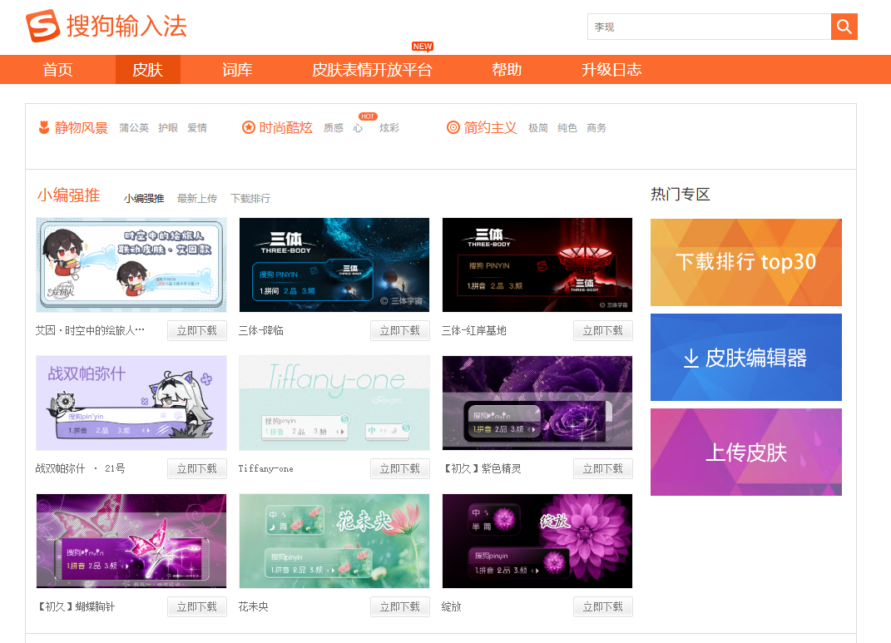Click 立即下载 for 蝴蝶胸针
The width and height of the screenshot is (891, 643).
[x=197, y=606]
